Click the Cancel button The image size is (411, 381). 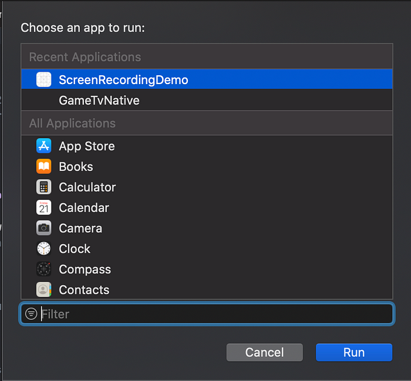[264, 352]
